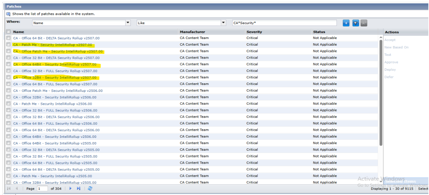This screenshot has width=429, height=195.
Task: Click the Defer action
Action: click(389, 77)
